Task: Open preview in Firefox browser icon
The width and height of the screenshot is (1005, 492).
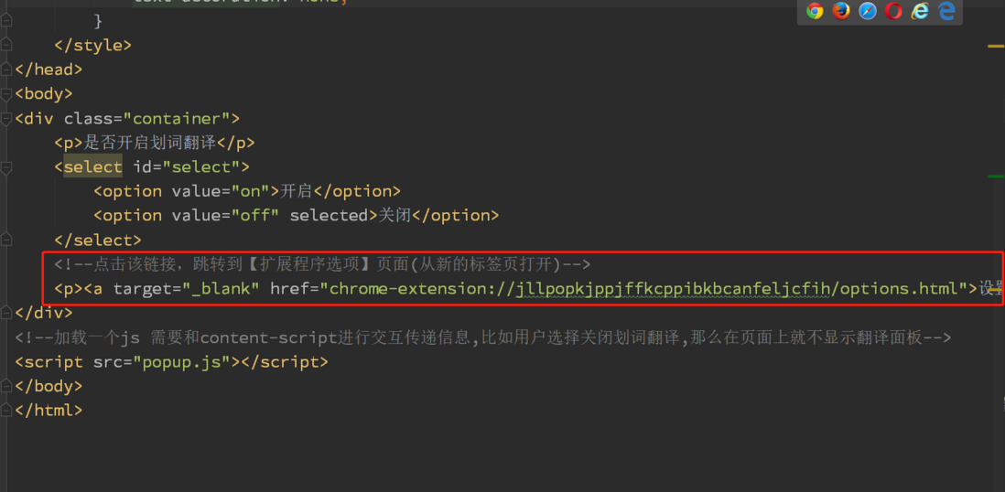Action: click(841, 11)
